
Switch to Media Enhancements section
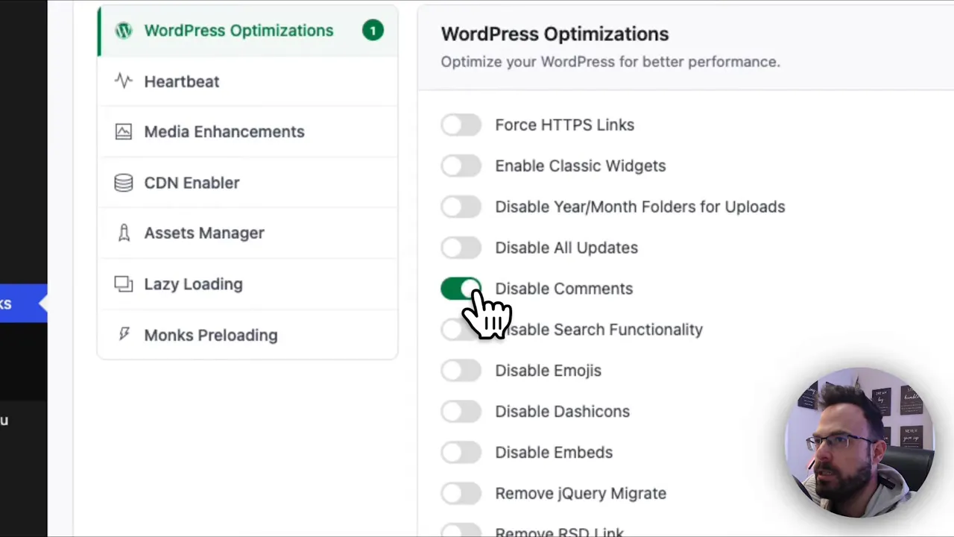pos(247,131)
